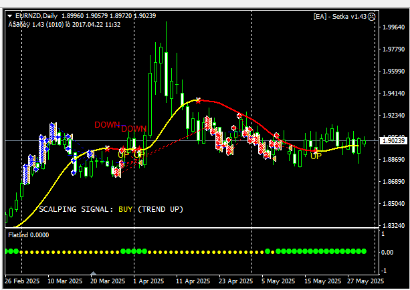Click the 1.97790 price scale value
This screenshot has height=290, width=410.
click(x=393, y=49)
